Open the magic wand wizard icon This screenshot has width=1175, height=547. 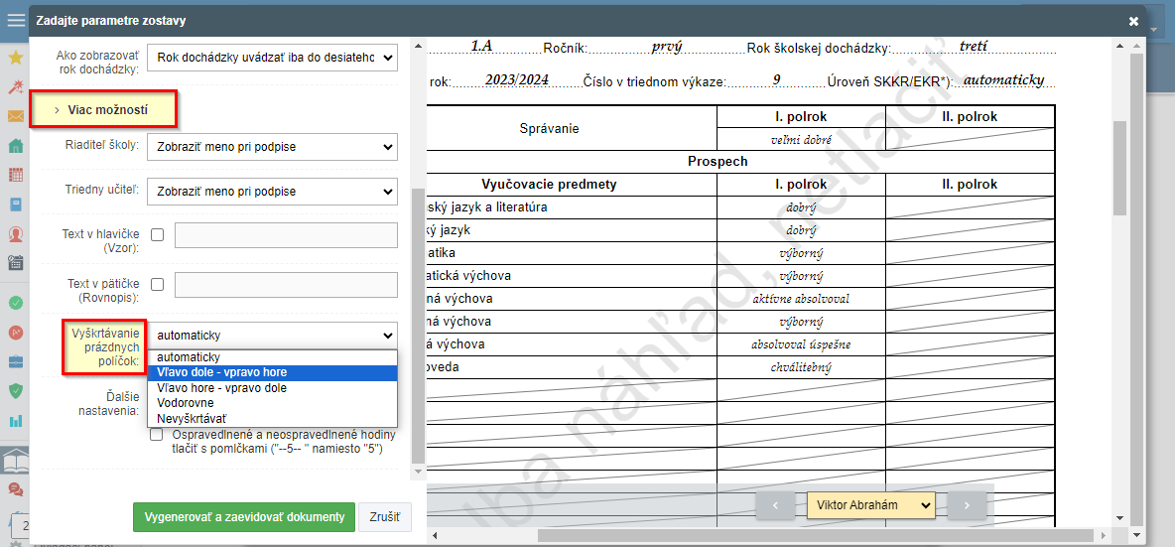click(x=15, y=87)
